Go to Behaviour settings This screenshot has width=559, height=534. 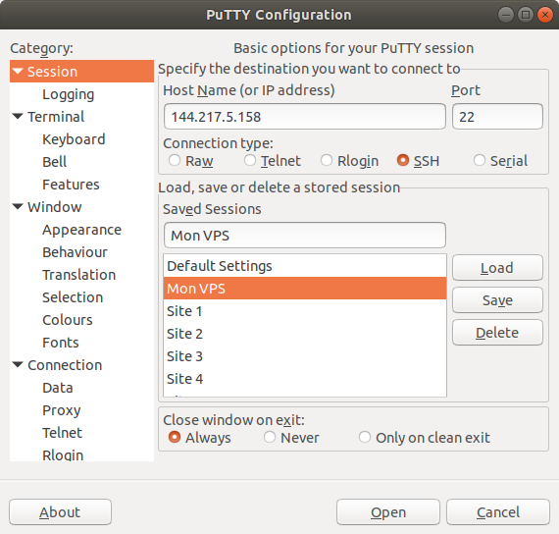pos(75,252)
